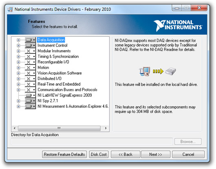Select the Reconfigurable I/O feature
The width and height of the screenshot is (216, 169).
tap(53, 62)
